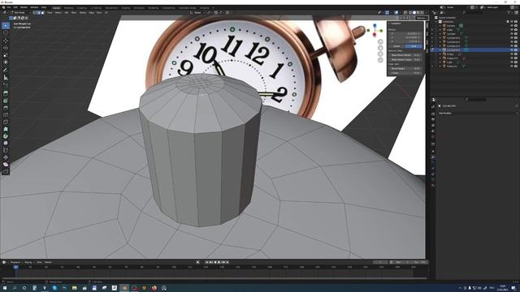This screenshot has width=520, height=292.
Task: Click Vertex Mean Bevel Weight slider
Action: pyautogui.click(x=405, y=55)
